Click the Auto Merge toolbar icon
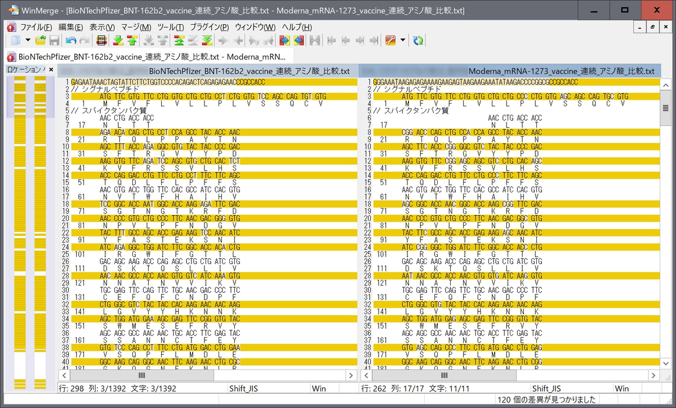The image size is (676, 408). point(314,41)
